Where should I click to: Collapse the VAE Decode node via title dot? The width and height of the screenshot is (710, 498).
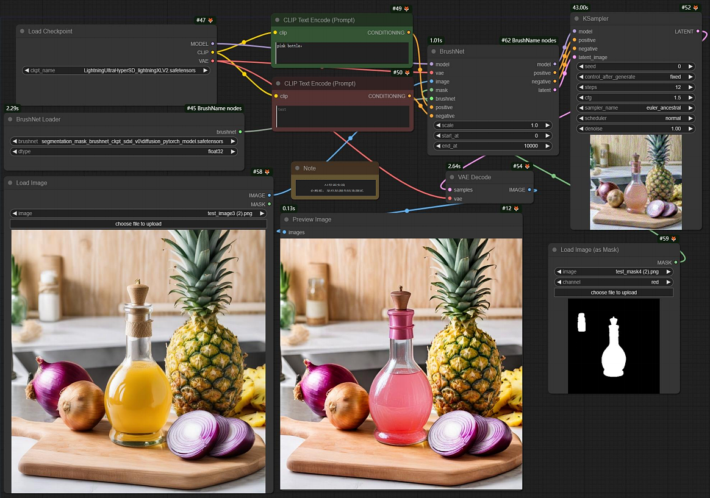pyautogui.click(x=452, y=177)
